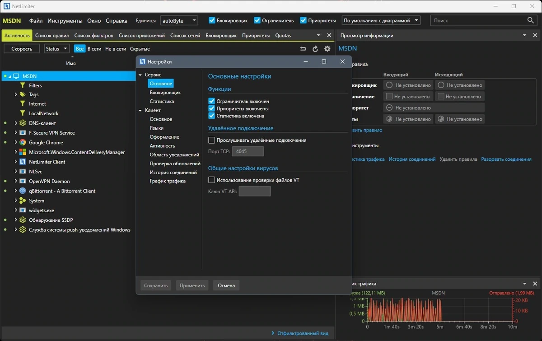Click the widgets.exe window icon

[x=23, y=210]
